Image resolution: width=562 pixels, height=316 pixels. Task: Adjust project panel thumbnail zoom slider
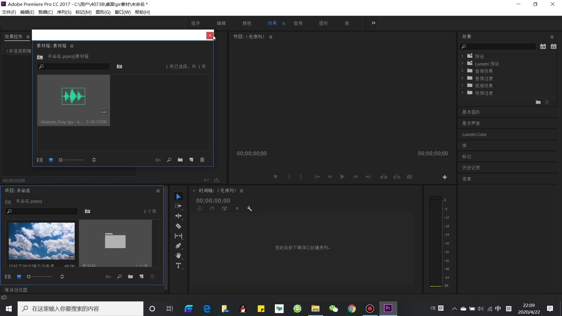click(29, 276)
